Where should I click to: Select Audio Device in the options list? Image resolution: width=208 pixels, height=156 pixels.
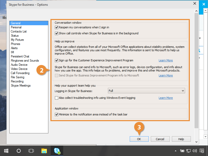19,65
